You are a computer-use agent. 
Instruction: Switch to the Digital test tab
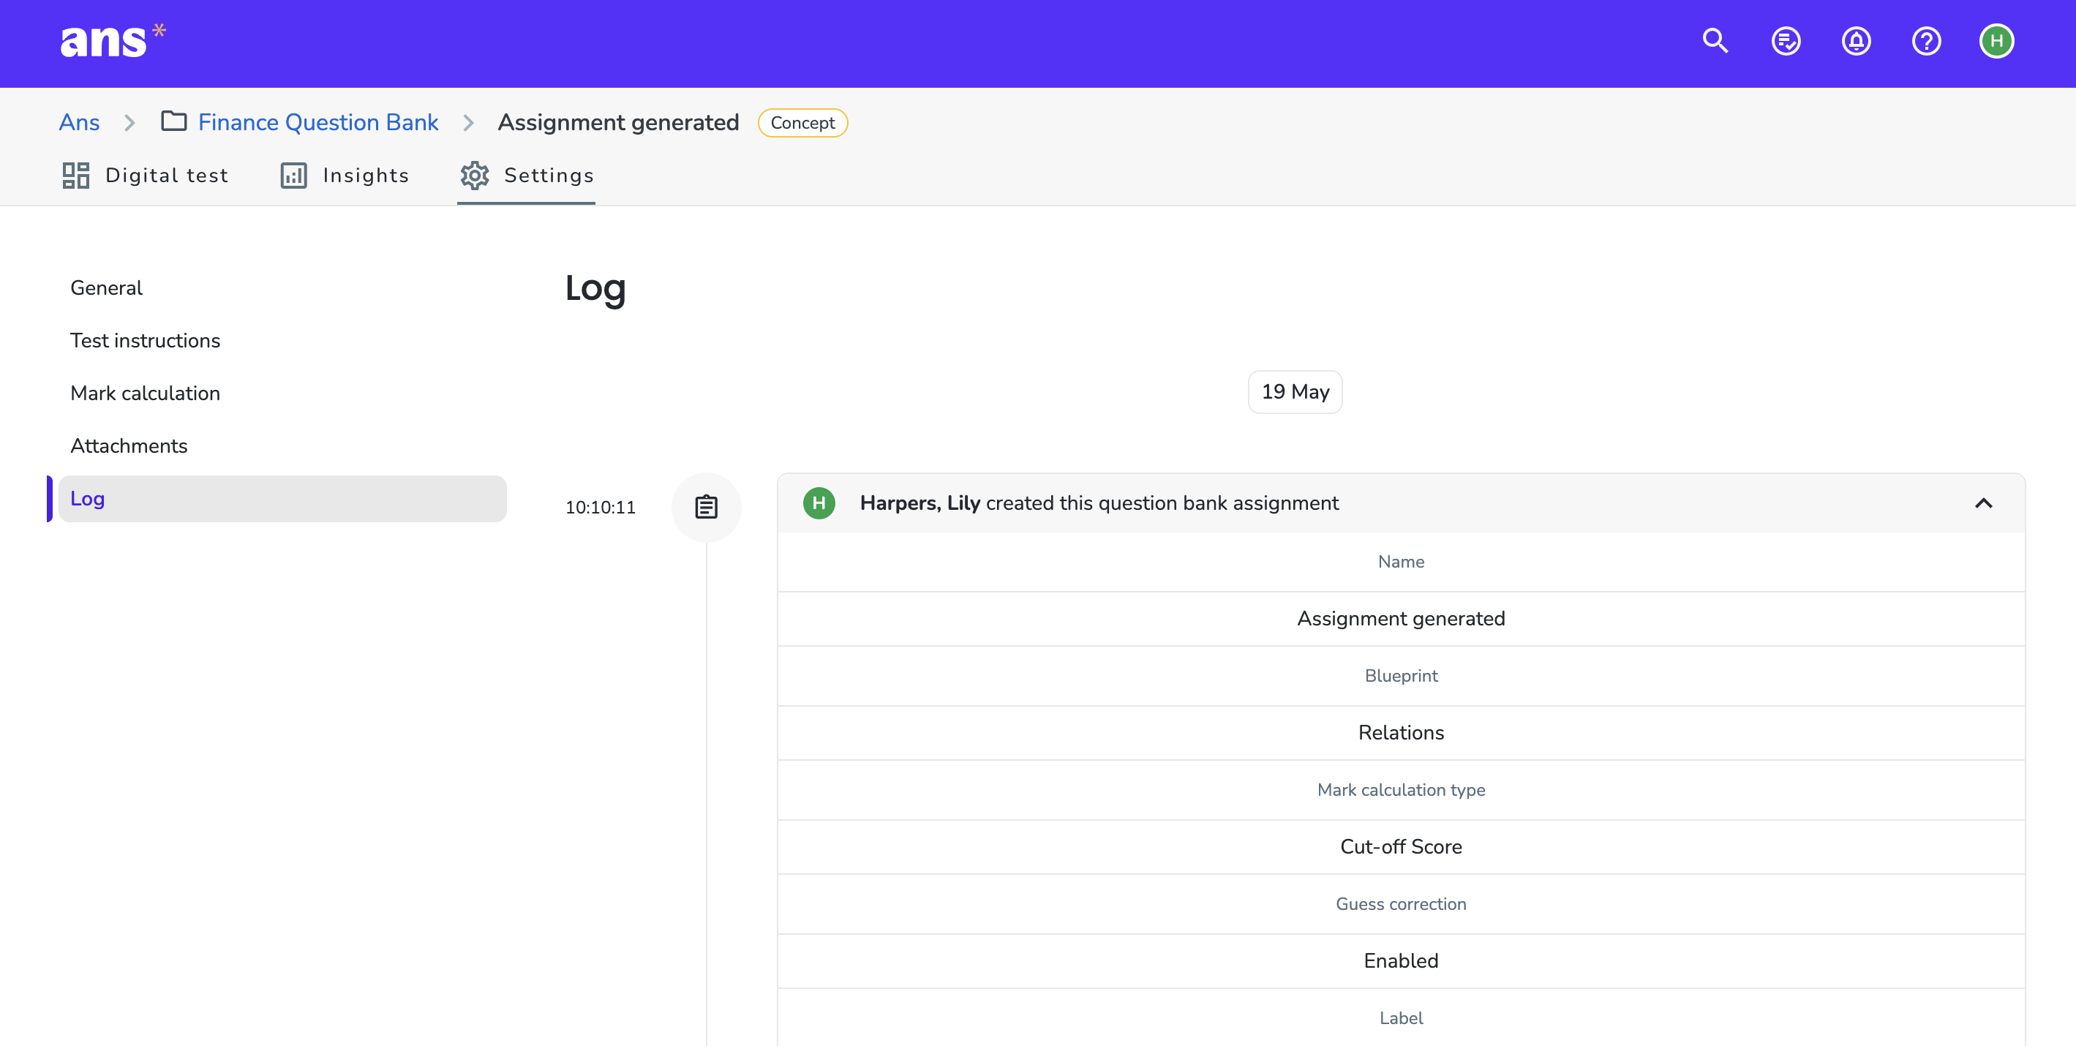tap(146, 176)
